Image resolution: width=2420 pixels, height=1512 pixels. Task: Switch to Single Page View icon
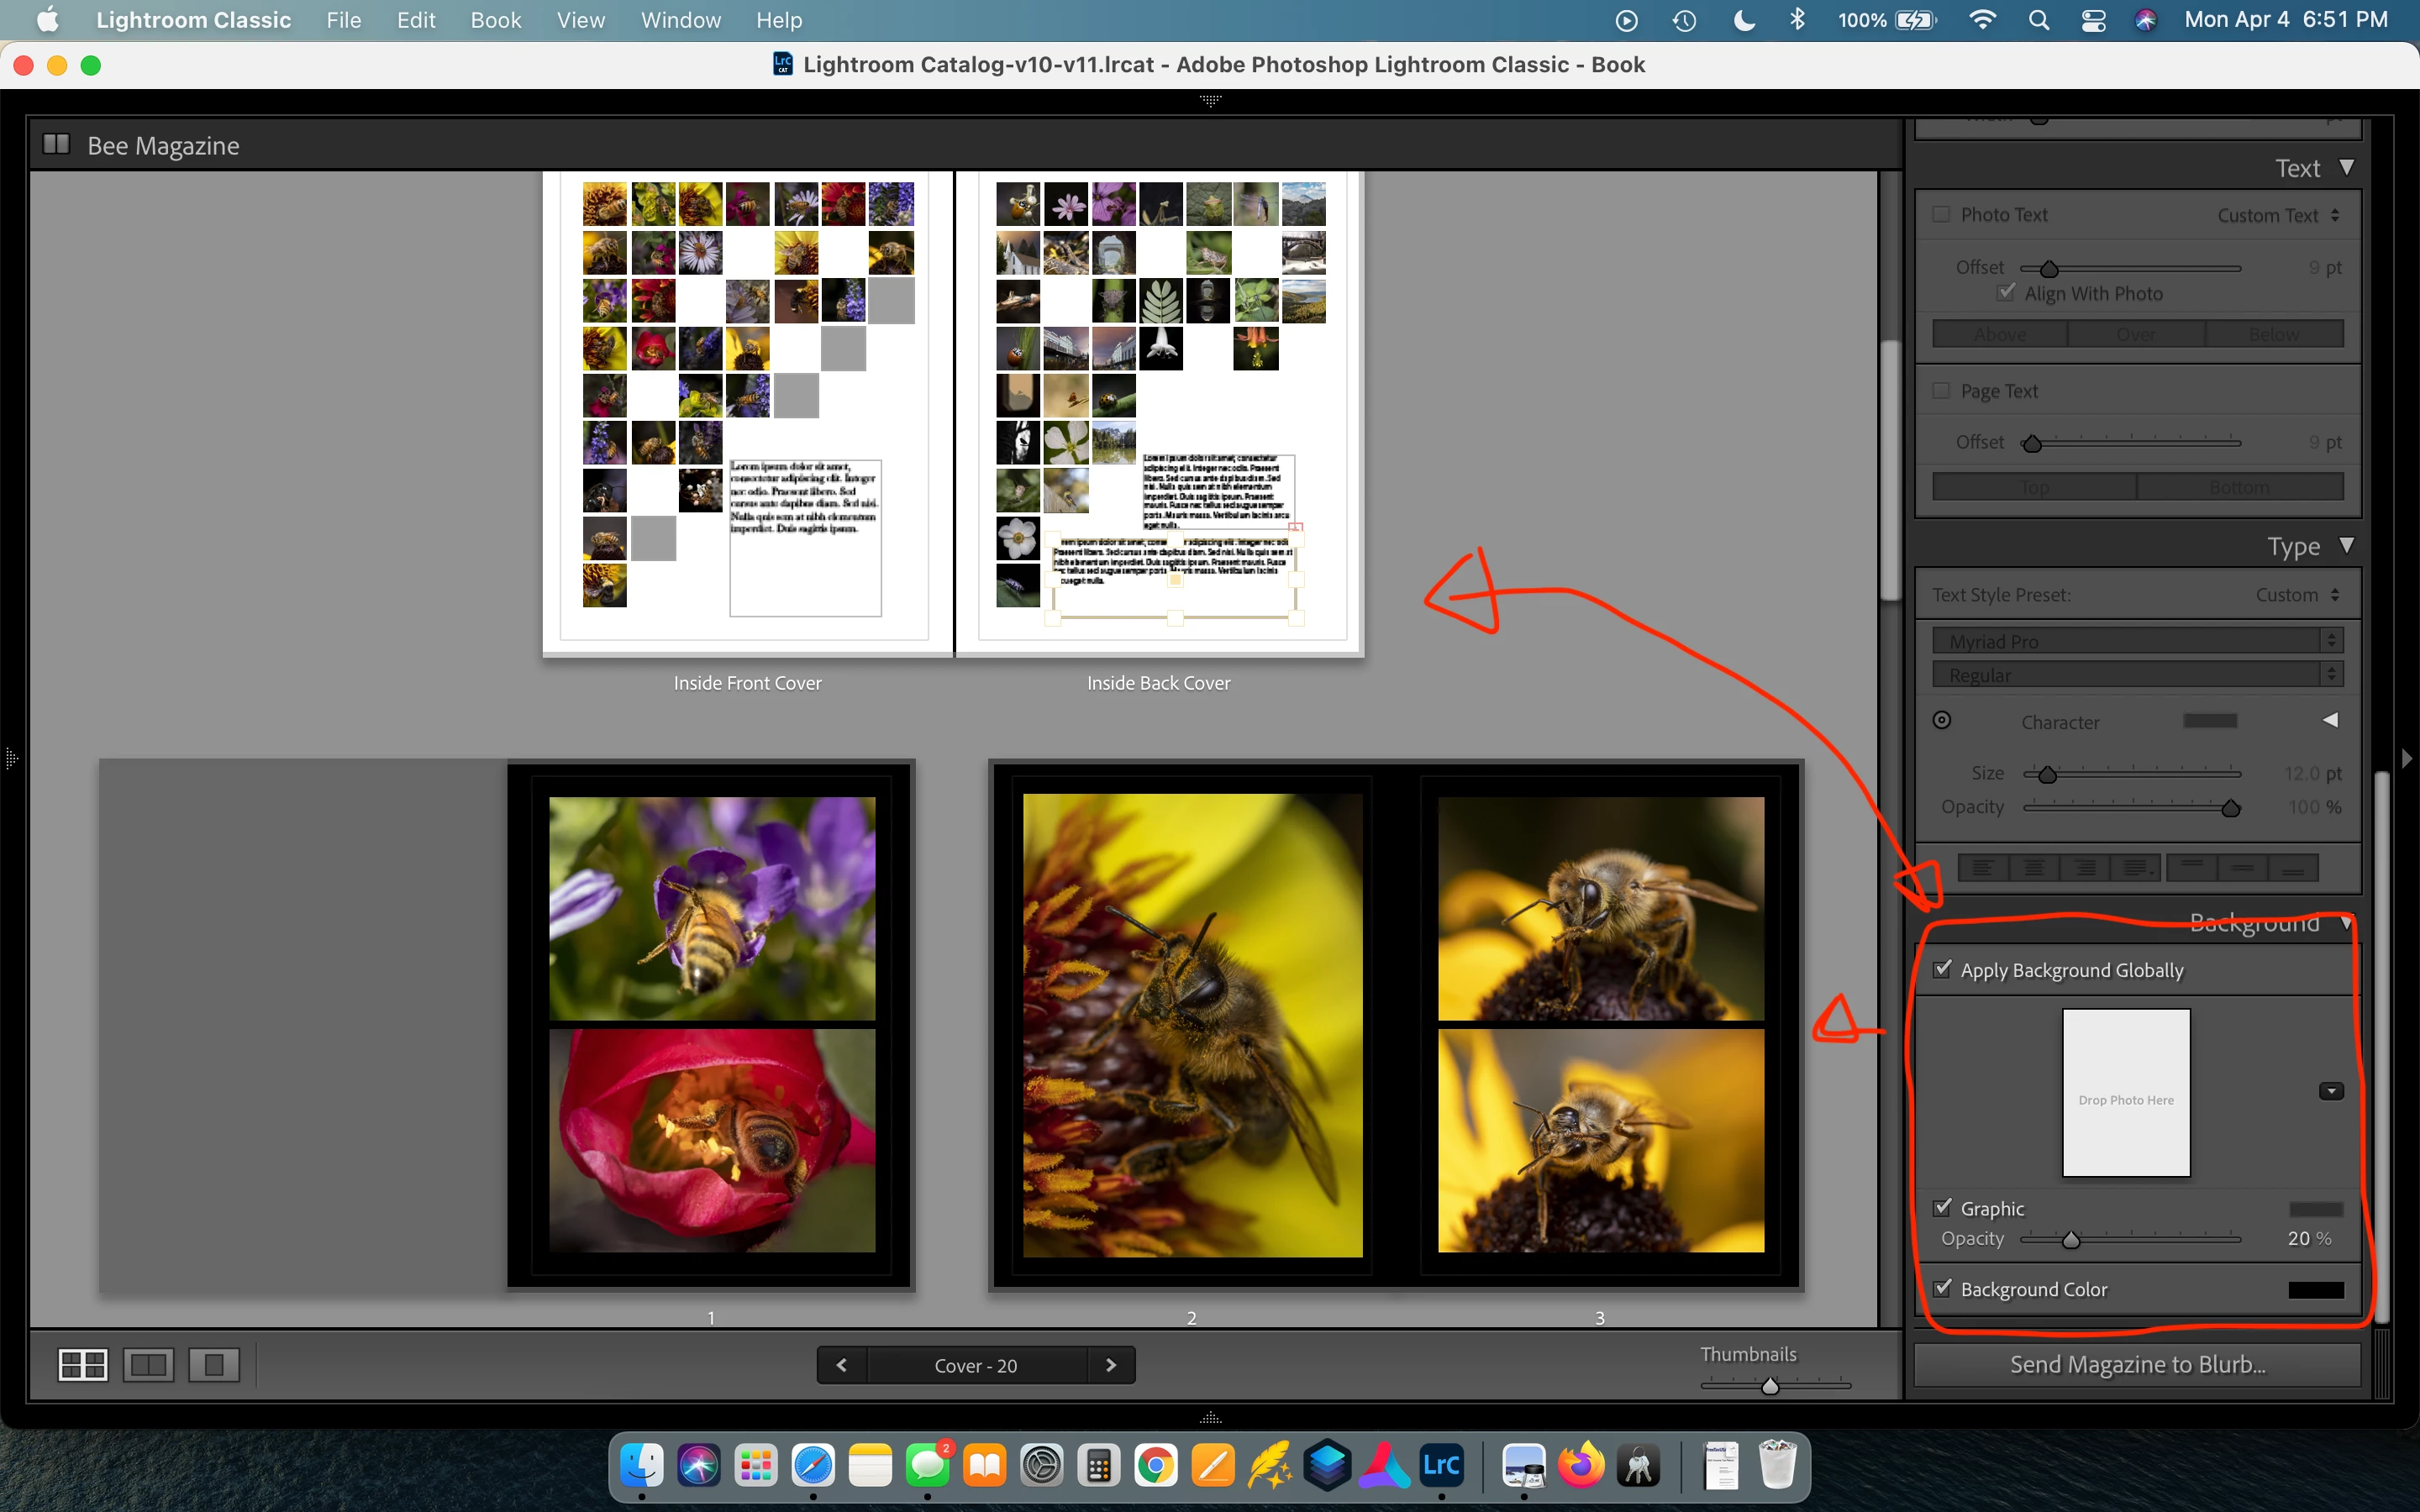213,1364
